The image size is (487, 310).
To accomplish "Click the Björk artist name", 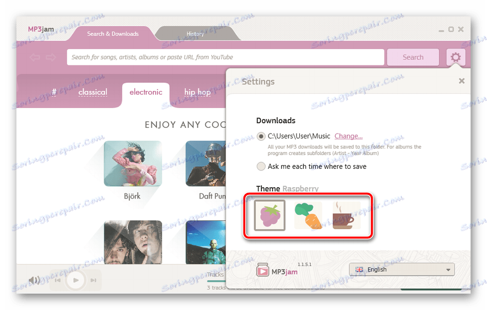I will click(132, 196).
